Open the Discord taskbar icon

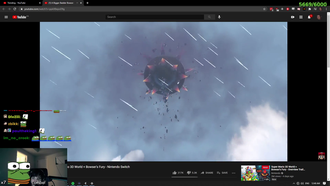[x=79, y=183]
